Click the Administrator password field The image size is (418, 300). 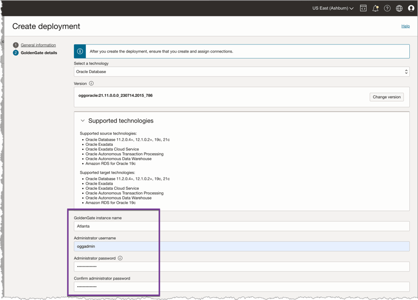pyautogui.click(x=241, y=266)
